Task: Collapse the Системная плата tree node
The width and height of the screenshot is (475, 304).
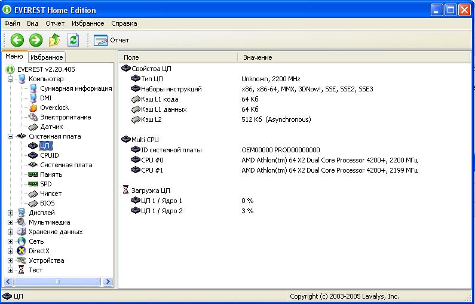Action: 10,136
